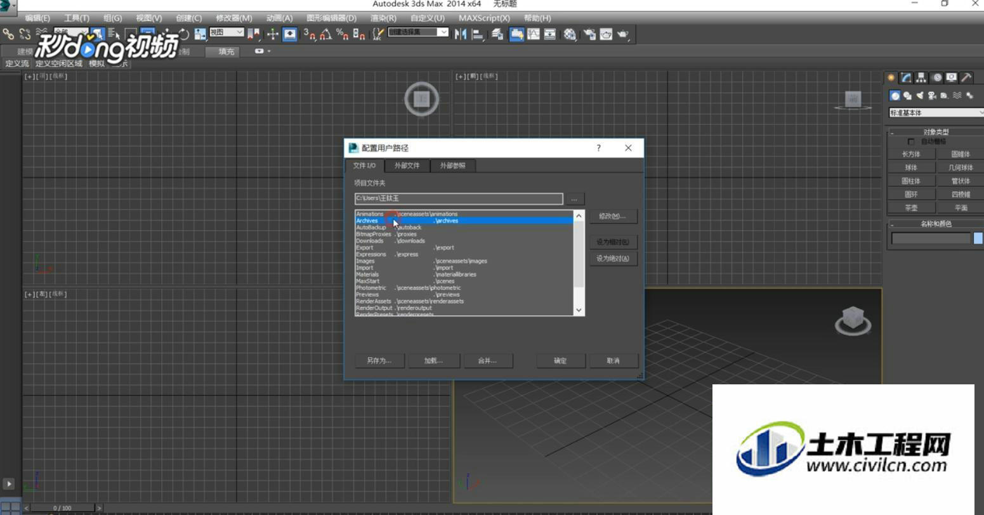Click 取消 to cancel dialog

point(613,360)
